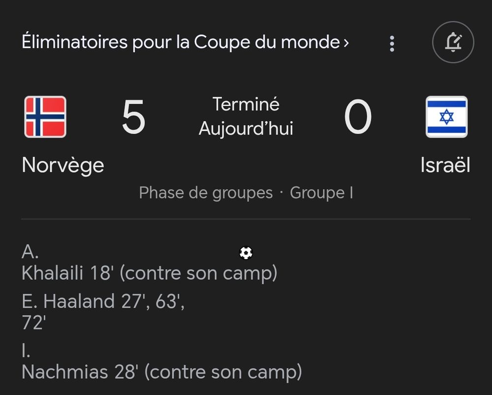Click the Norway flag icon
Viewport: 492px width, 395px height.
(45, 117)
